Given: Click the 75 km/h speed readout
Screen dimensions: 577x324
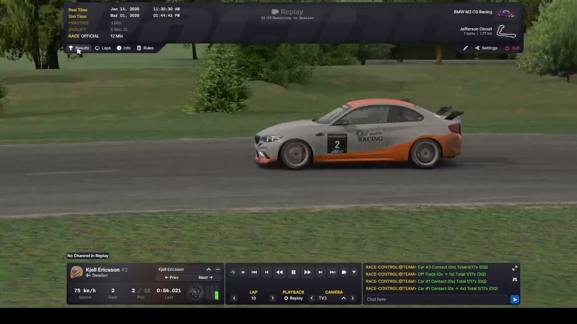Looking at the screenshot, I should point(85,291).
